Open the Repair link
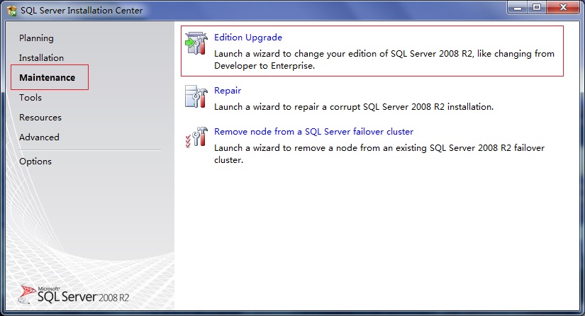The height and width of the screenshot is (316, 585). coord(228,91)
